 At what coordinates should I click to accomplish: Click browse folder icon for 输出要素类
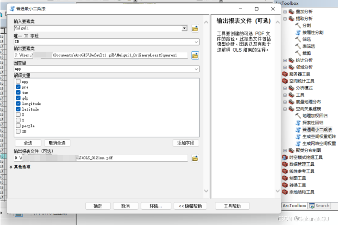[x=195, y=56]
